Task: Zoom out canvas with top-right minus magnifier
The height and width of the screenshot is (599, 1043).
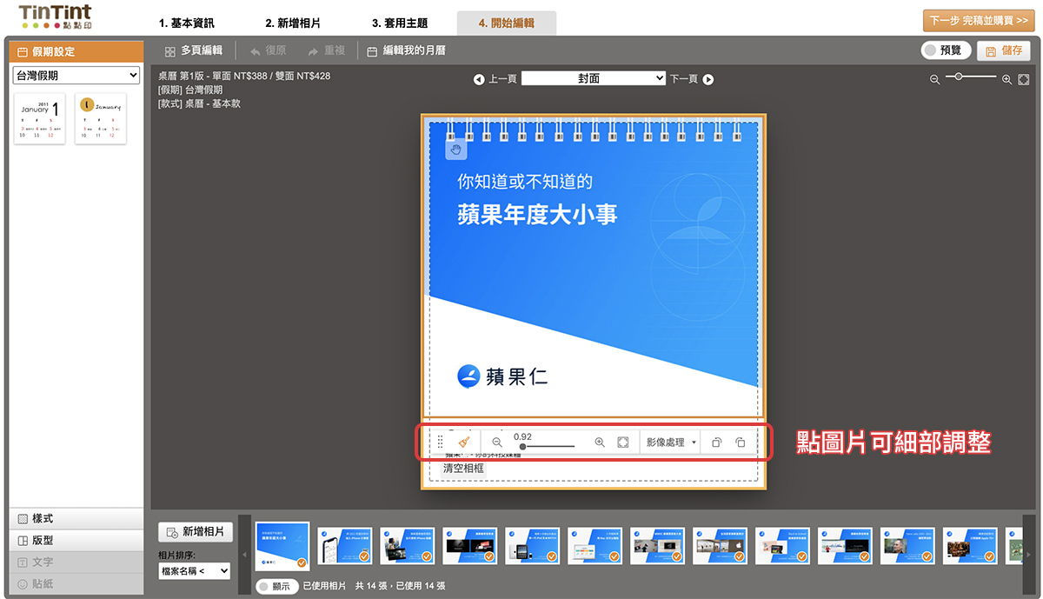Action: tap(935, 79)
